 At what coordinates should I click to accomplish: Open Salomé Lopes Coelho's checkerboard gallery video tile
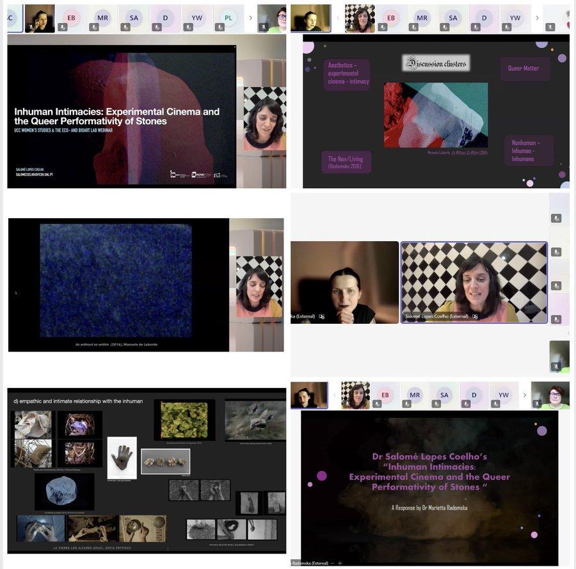[x=474, y=282]
